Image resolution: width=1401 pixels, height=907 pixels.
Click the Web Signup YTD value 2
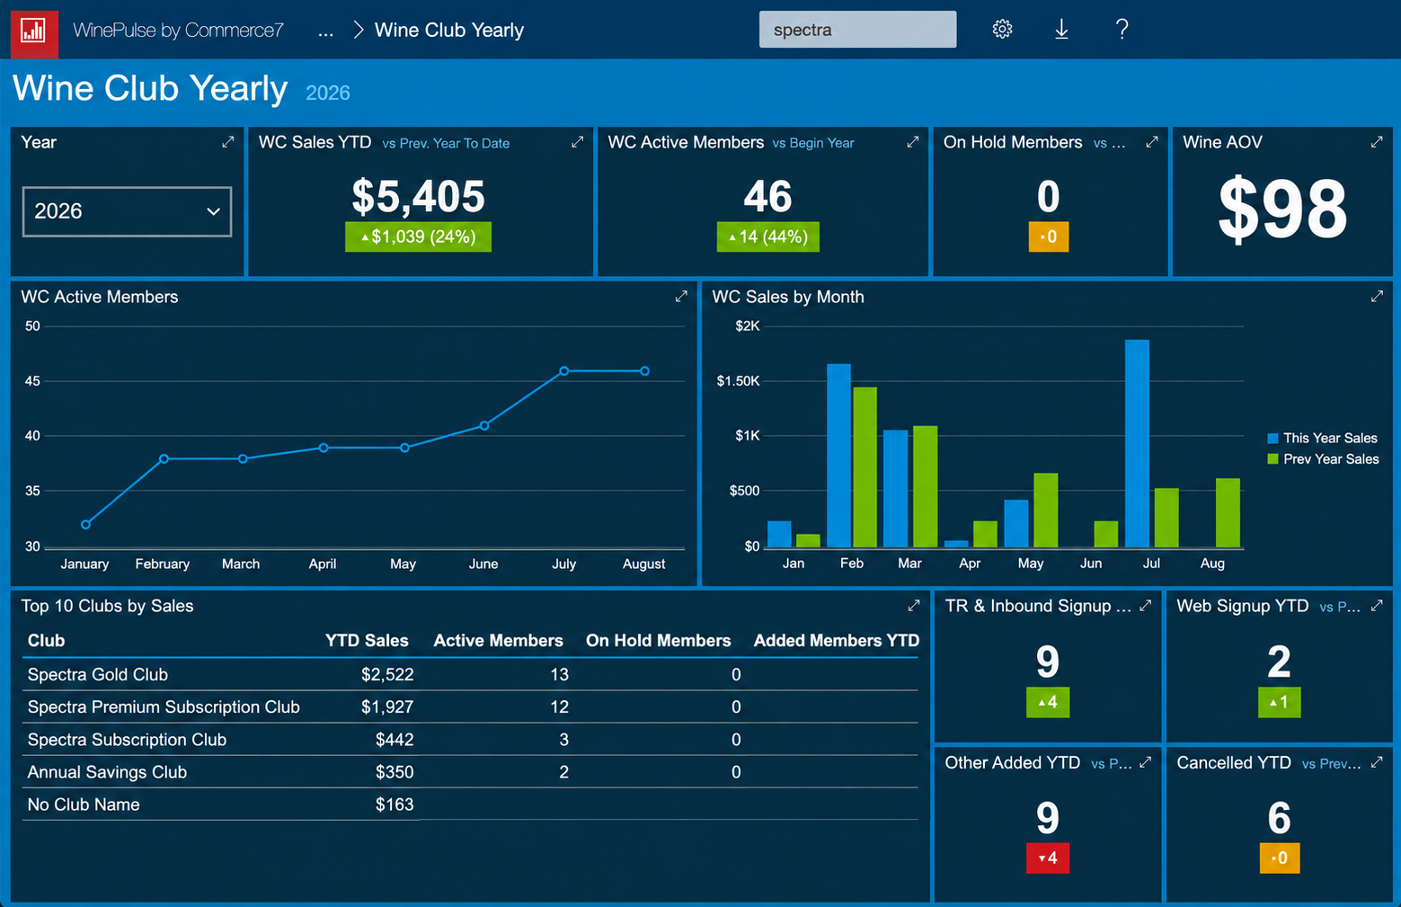pos(1279,662)
